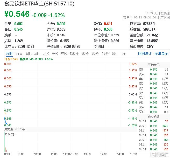This screenshot has width=170, height=159.
Task: Click the 五档盘口 panel header
Action: coord(153,65)
